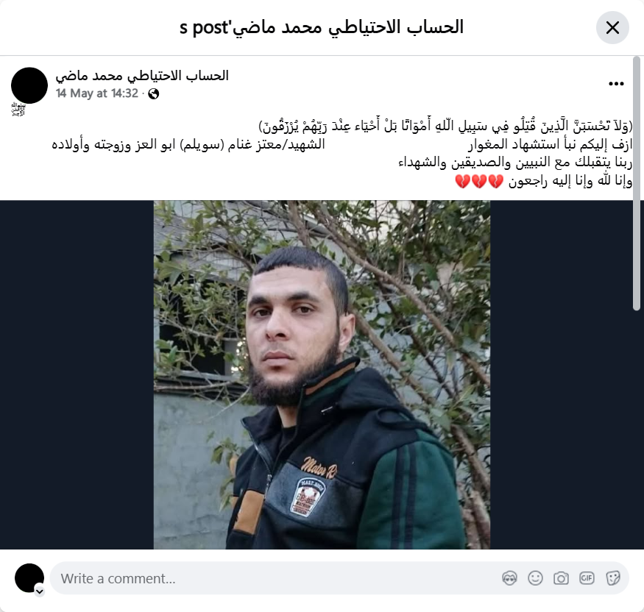The width and height of the screenshot is (644, 612).
Task: Open the author name link in post header
Action: point(142,76)
